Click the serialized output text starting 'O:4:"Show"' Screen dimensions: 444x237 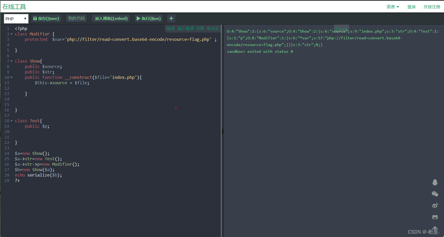pyautogui.click(x=333, y=38)
